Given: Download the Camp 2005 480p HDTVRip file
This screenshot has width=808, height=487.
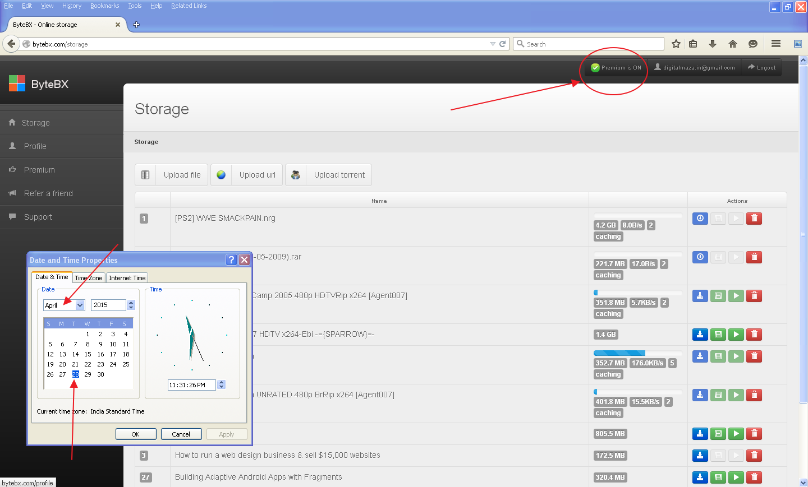Looking at the screenshot, I should [x=700, y=296].
